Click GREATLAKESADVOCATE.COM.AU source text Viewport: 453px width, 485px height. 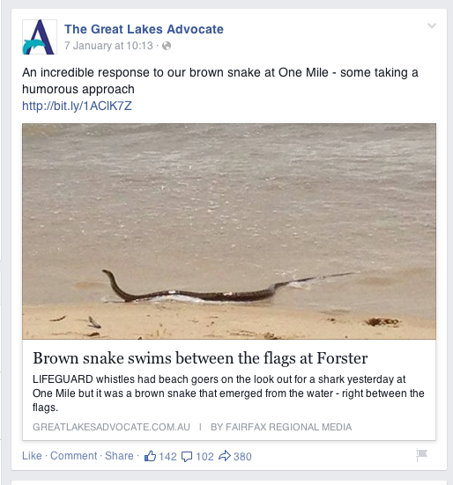[x=111, y=427]
